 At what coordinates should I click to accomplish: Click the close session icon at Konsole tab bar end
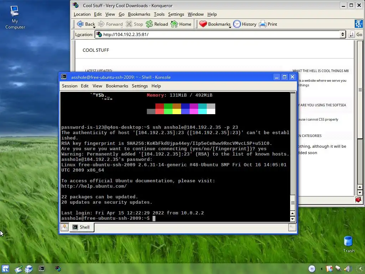[292, 227]
